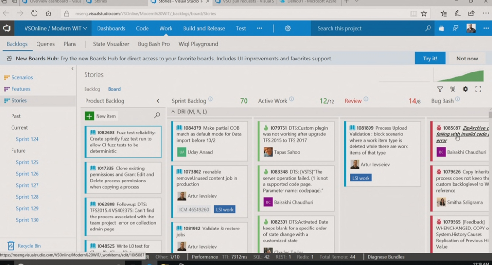This screenshot has width=492, height=265.
Task: Open the project settings gear in top bar
Action: [x=288, y=28]
